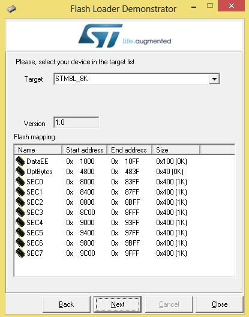Click size 0x400 (1K) of SEC4
Viewport: 249px width, 317px height.
coord(172,223)
